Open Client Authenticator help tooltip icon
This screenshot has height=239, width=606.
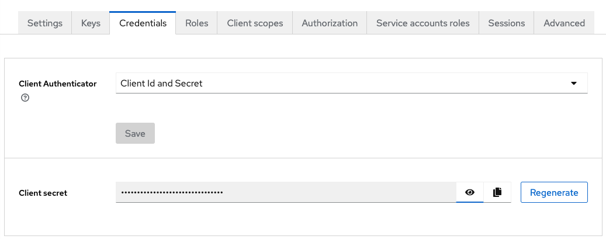pyautogui.click(x=25, y=98)
